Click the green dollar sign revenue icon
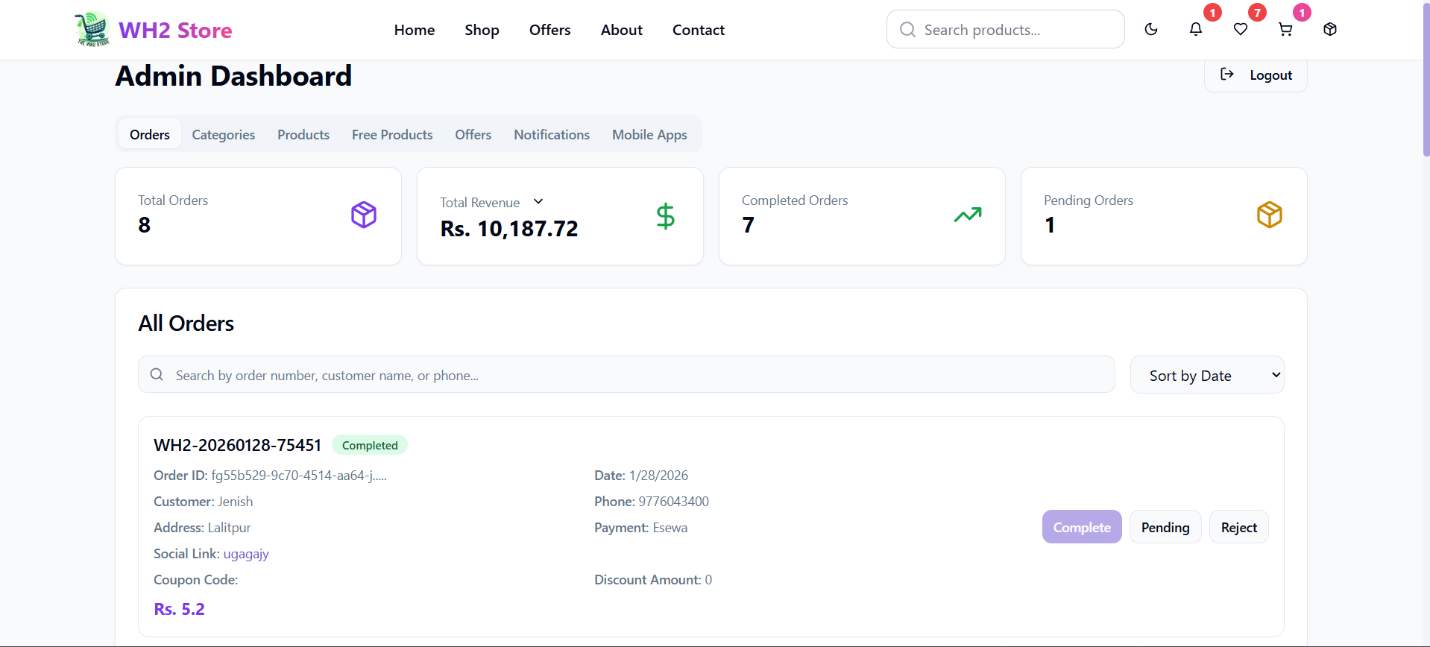This screenshot has width=1430, height=647. 665,216
